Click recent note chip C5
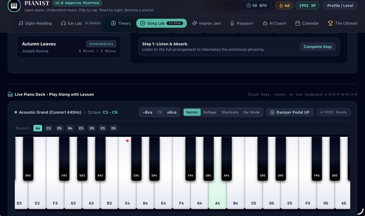This screenshot has width=365, height=216. pyautogui.click(x=48, y=128)
